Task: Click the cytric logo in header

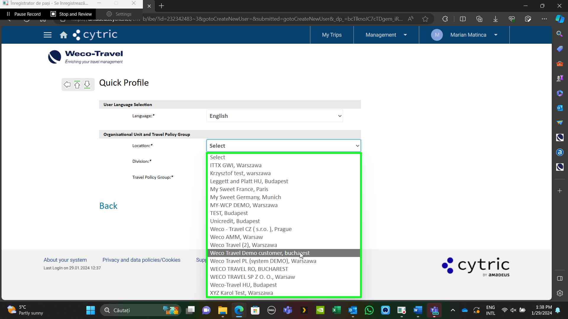Action: click(95, 35)
